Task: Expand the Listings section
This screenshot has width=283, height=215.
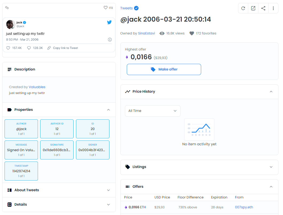Action: pos(271,167)
